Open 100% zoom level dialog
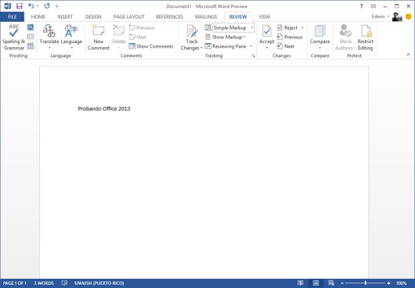 point(401,283)
